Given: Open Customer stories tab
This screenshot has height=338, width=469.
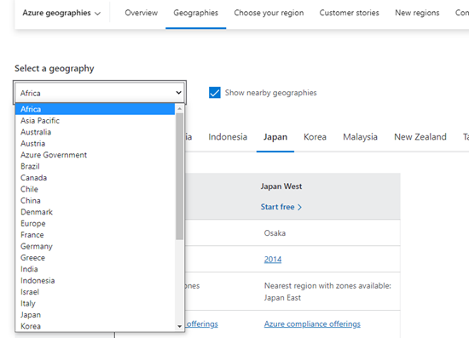Looking at the screenshot, I should point(349,13).
